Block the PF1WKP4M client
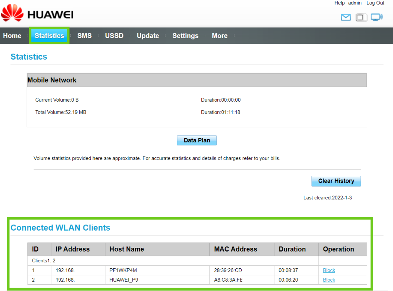This screenshot has width=393, height=291. click(x=329, y=271)
